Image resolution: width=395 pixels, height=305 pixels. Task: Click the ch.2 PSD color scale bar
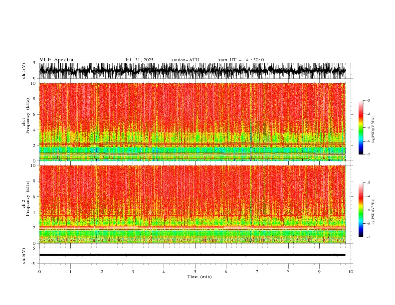click(x=361, y=210)
